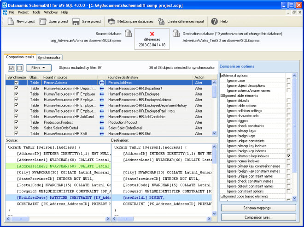
Task: Click the Schema mappings... button
Action: point(258,208)
